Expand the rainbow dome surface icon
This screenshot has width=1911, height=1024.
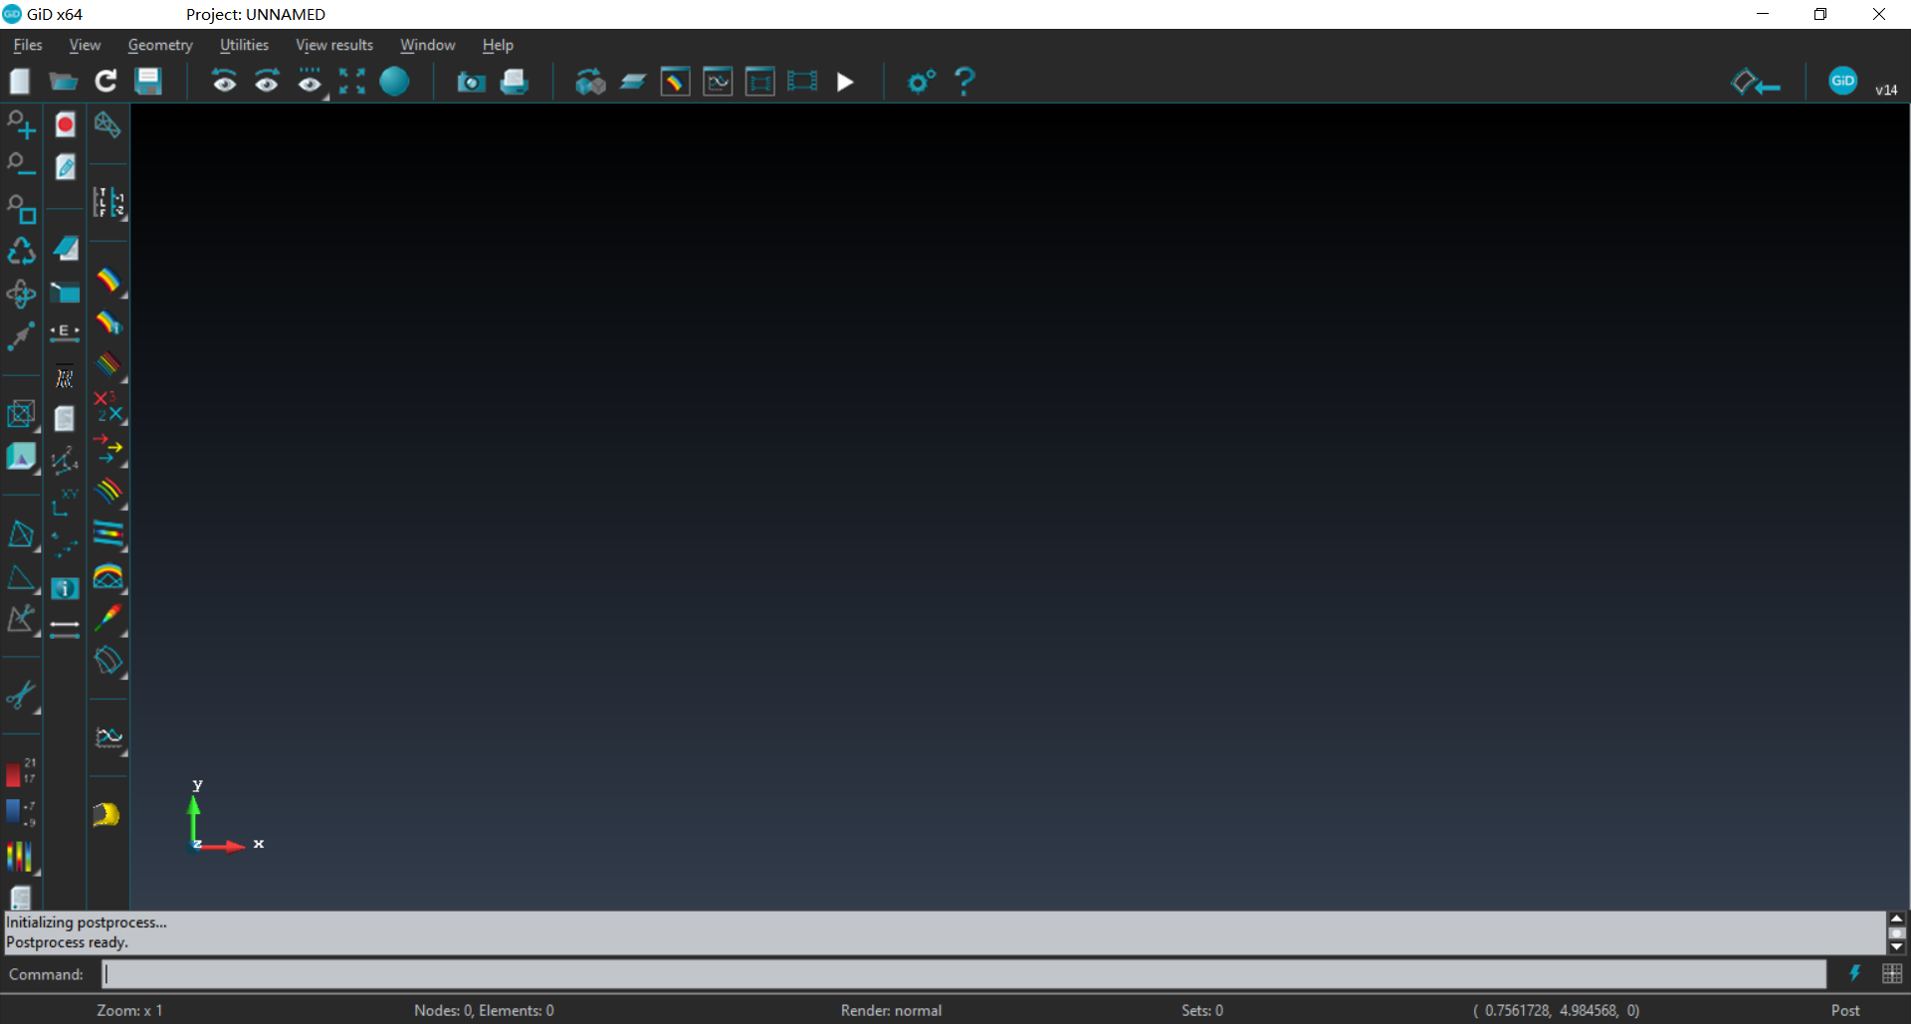pos(109,577)
